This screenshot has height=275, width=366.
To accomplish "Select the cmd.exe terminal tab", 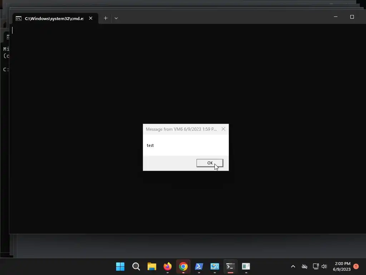I will (x=55, y=19).
